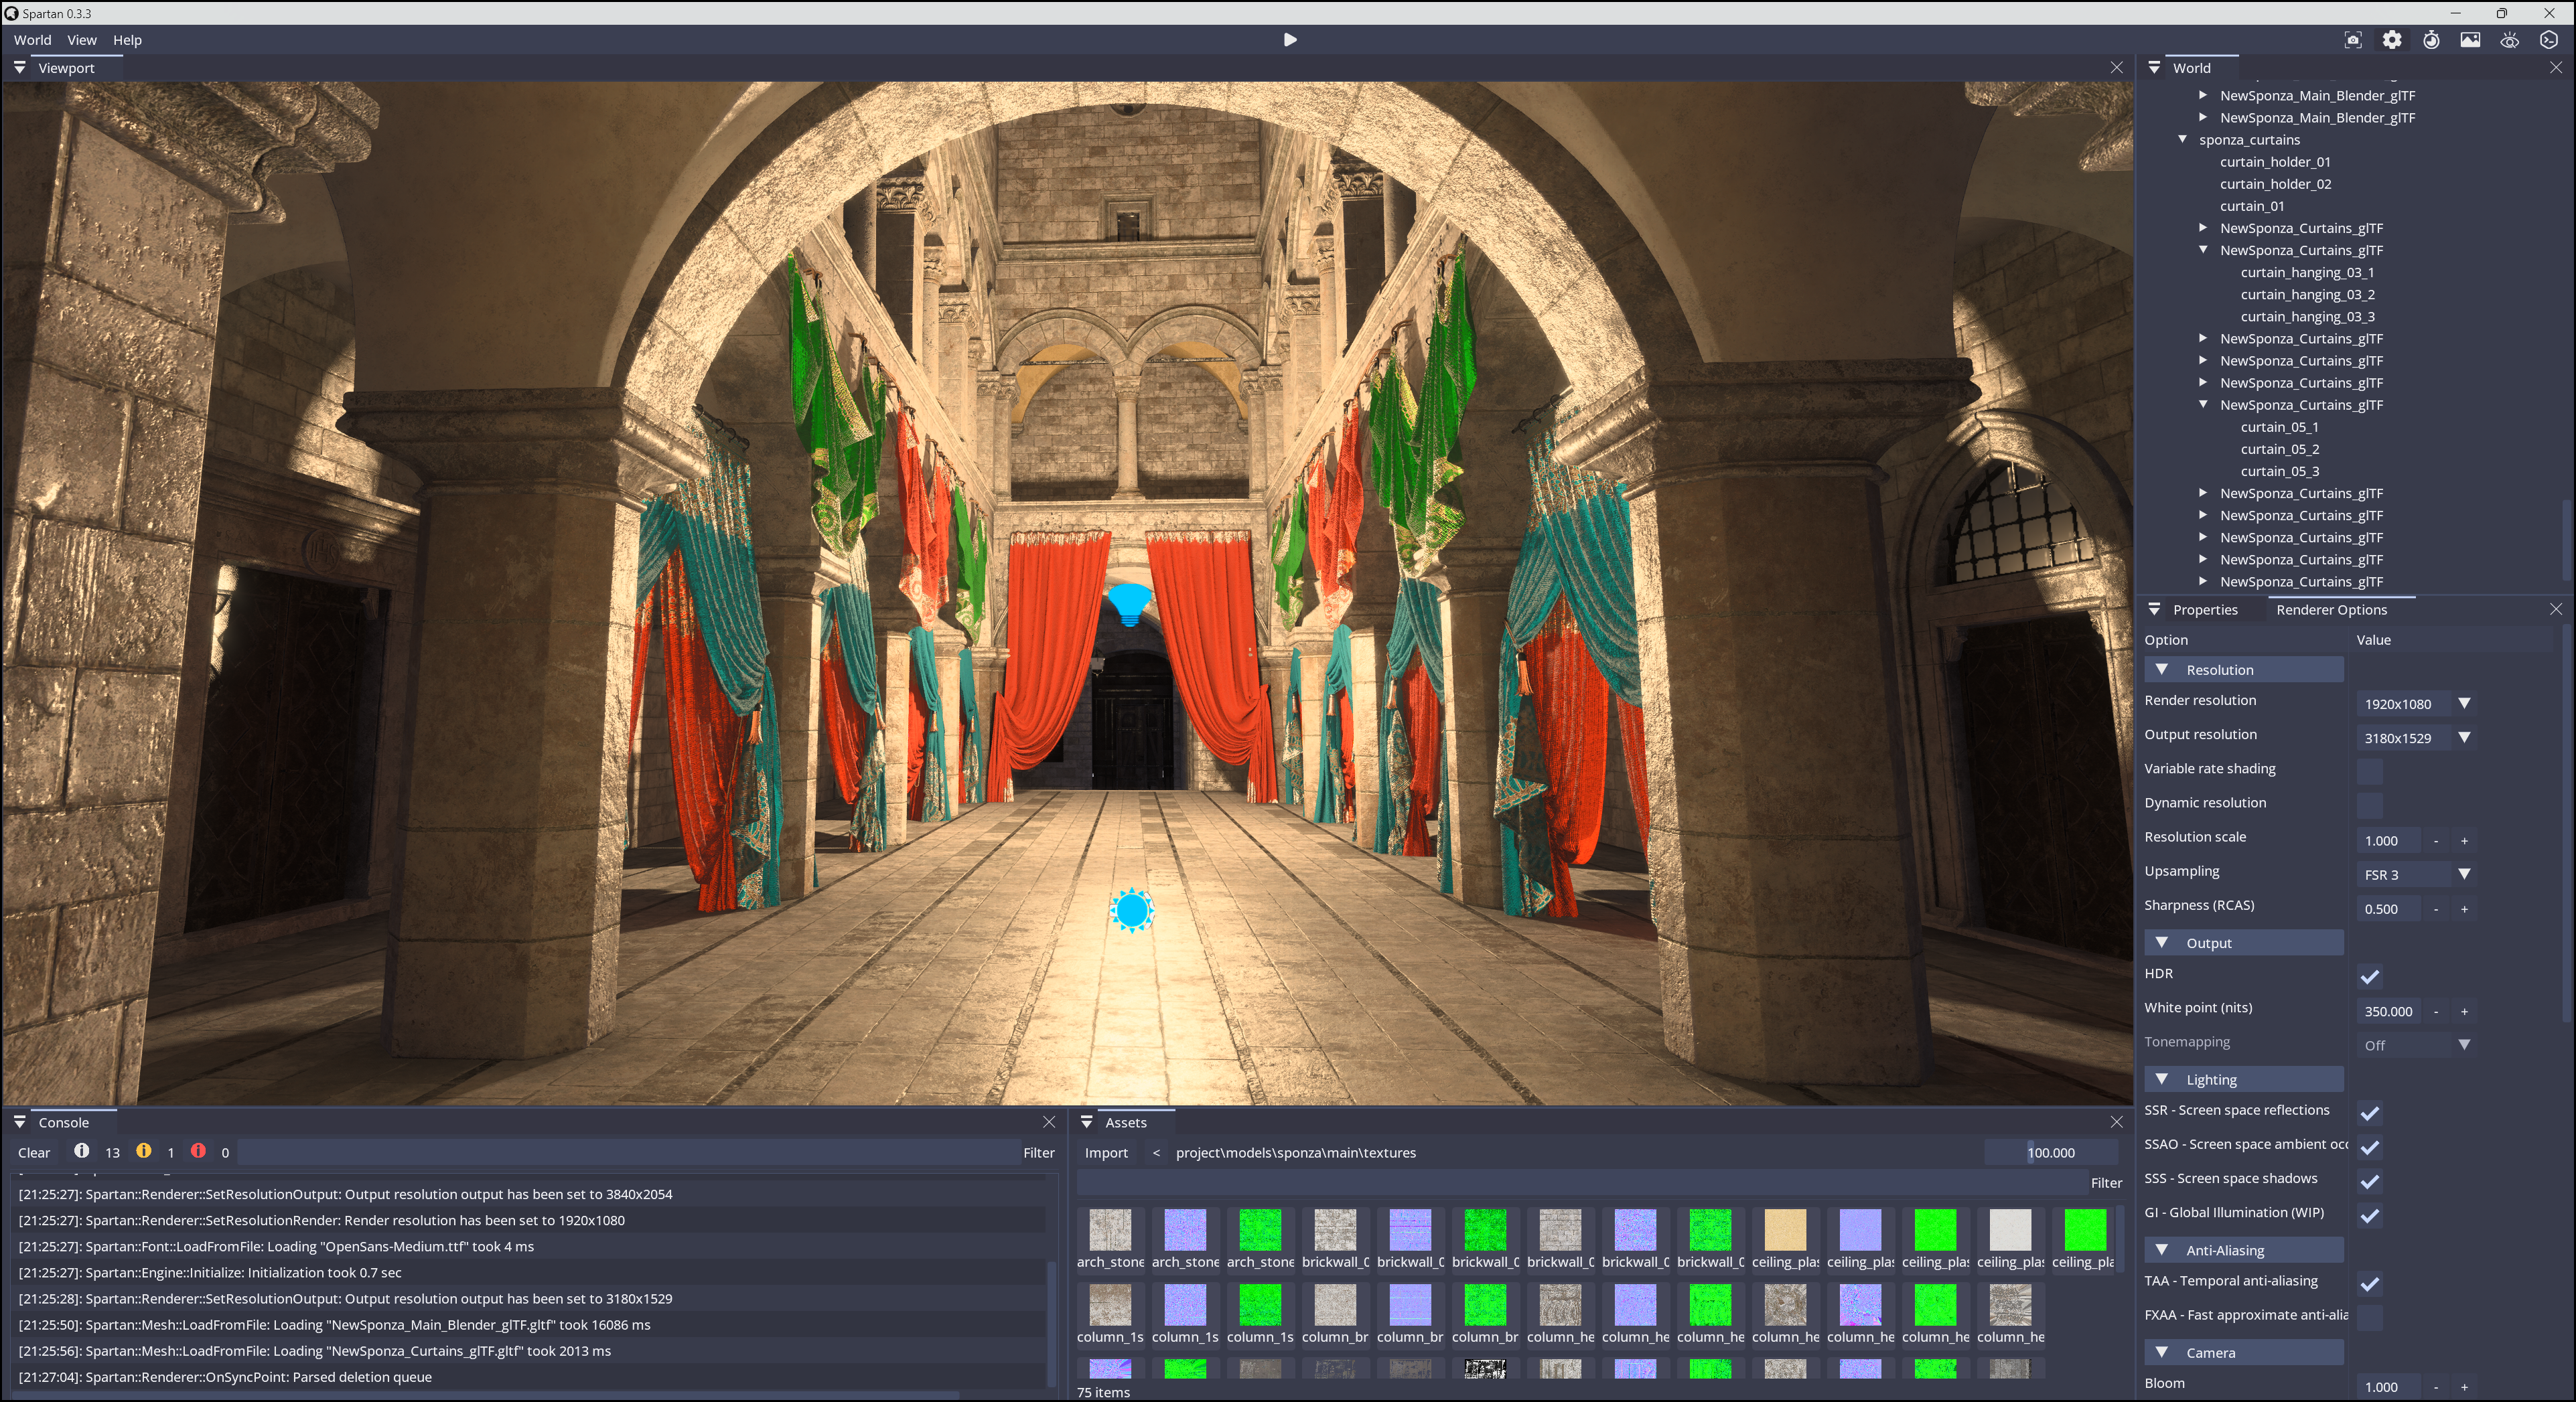Enable Variable rate shading checkbox
Screen dimensions: 2576x1402
[x=2369, y=771]
